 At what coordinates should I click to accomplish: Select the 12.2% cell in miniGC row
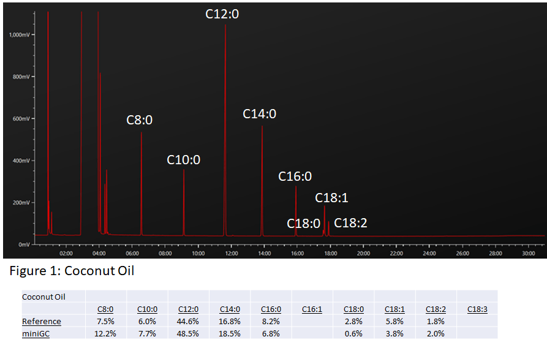106,333
